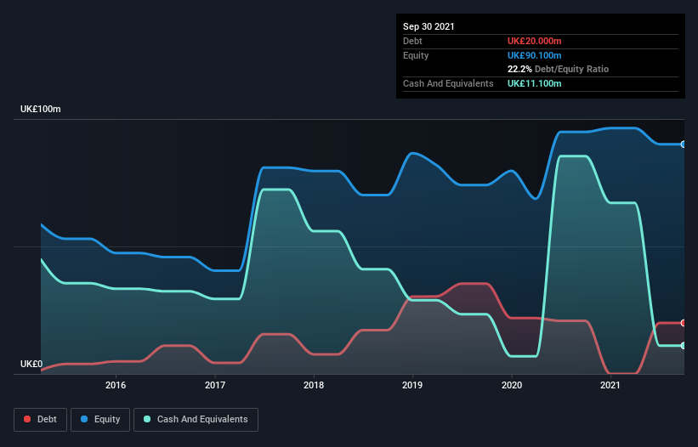Select the Equity end-point marker on chart
The width and height of the screenshot is (698, 447).
684,144
